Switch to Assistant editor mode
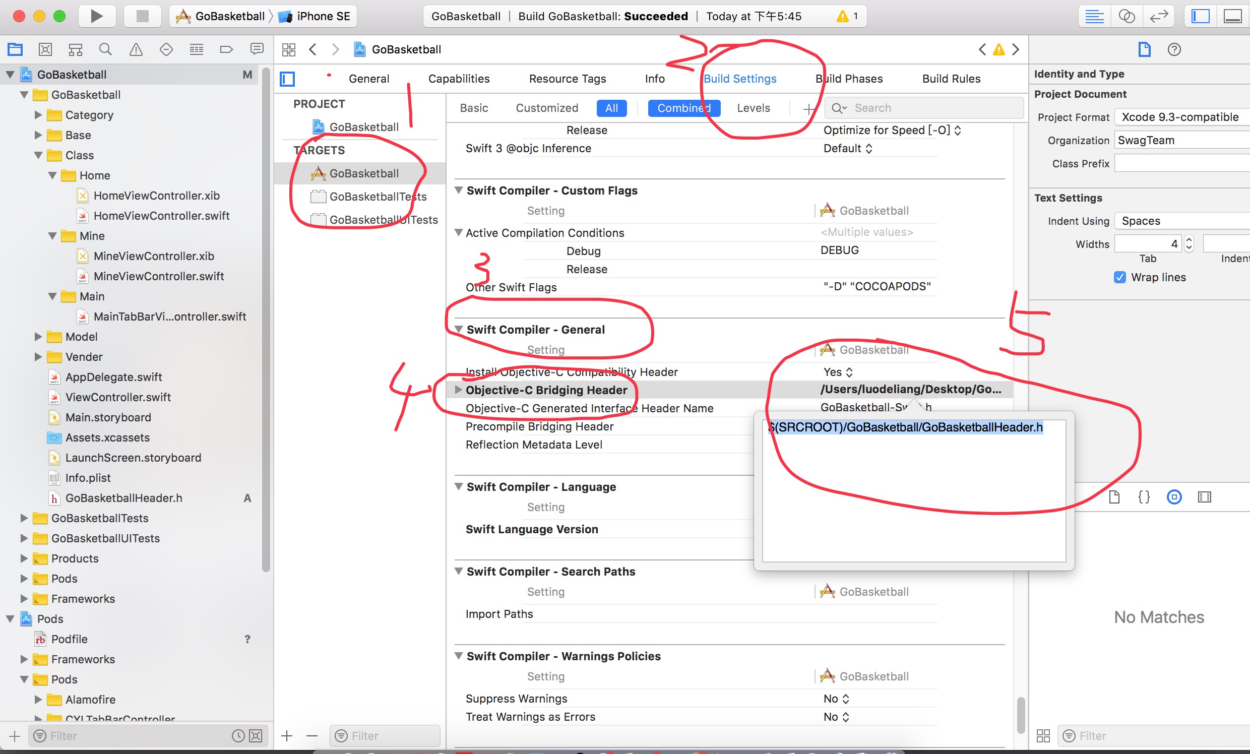Image resolution: width=1250 pixels, height=754 pixels. point(1126,16)
